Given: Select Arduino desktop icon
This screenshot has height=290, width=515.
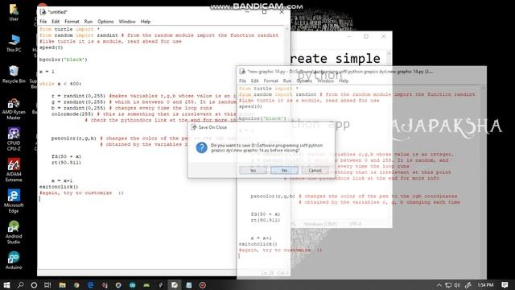Looking at the screenshot, I should (x=14, y=260).
